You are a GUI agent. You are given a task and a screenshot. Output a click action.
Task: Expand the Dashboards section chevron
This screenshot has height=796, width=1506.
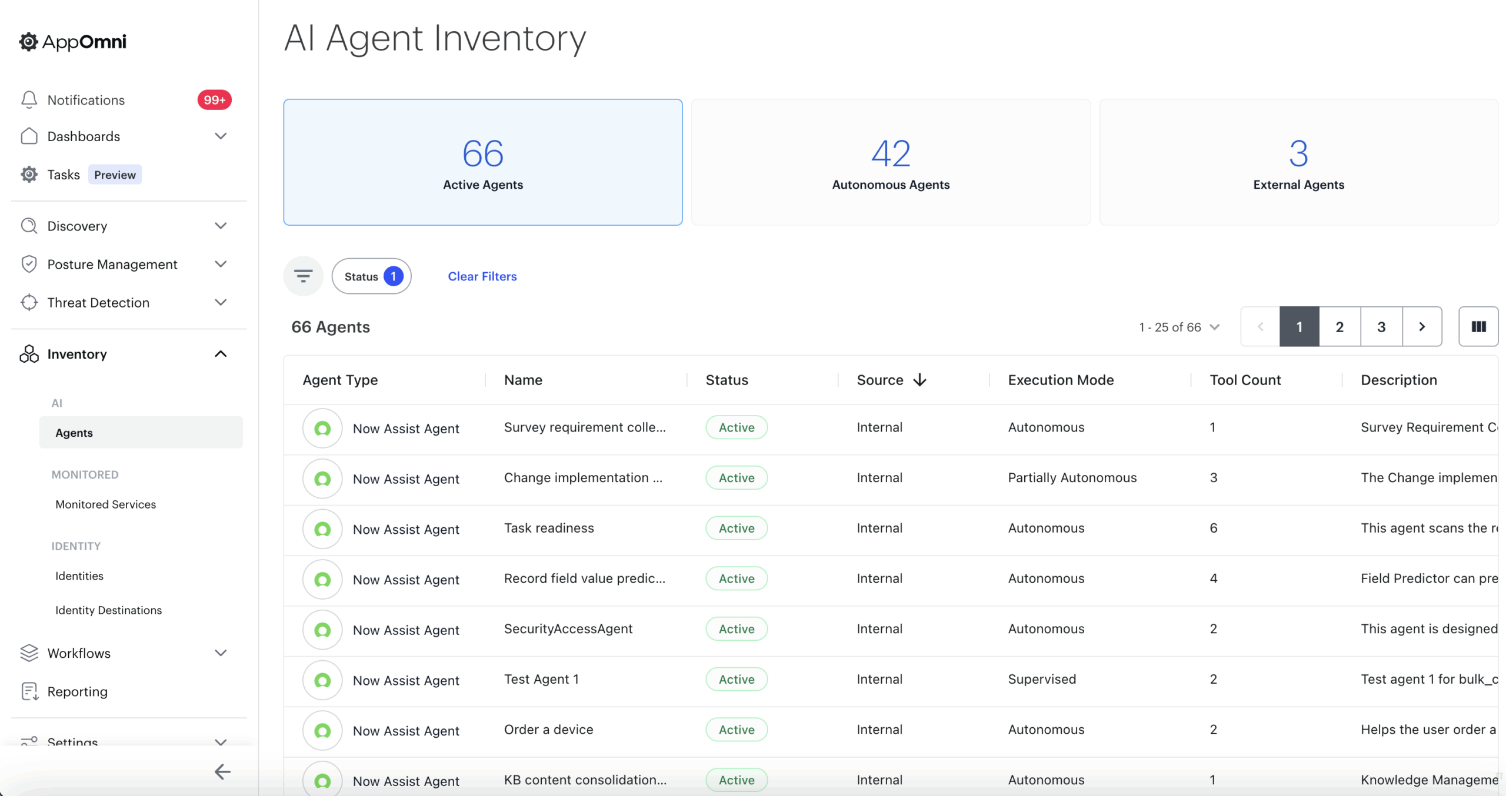tap(220, 136)
